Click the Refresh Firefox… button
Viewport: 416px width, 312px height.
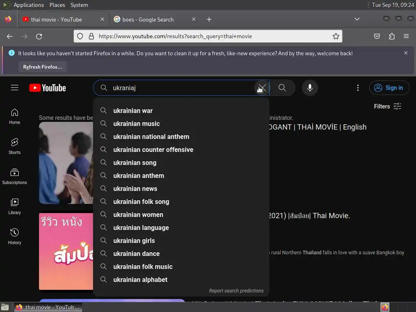click(42, 67)
